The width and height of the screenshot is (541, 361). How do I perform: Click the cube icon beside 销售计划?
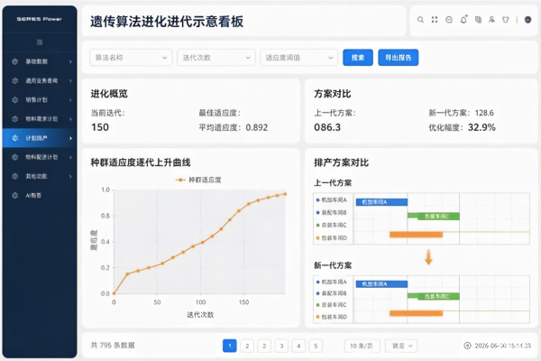(14, 100)
